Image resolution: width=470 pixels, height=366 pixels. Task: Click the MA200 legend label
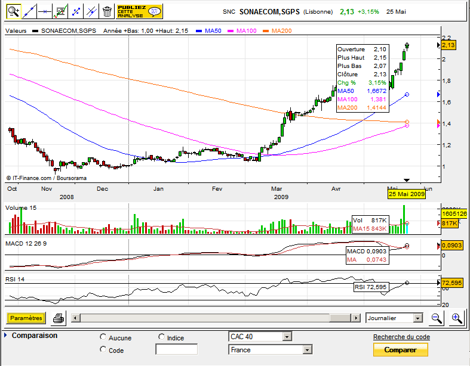(281, 30)
